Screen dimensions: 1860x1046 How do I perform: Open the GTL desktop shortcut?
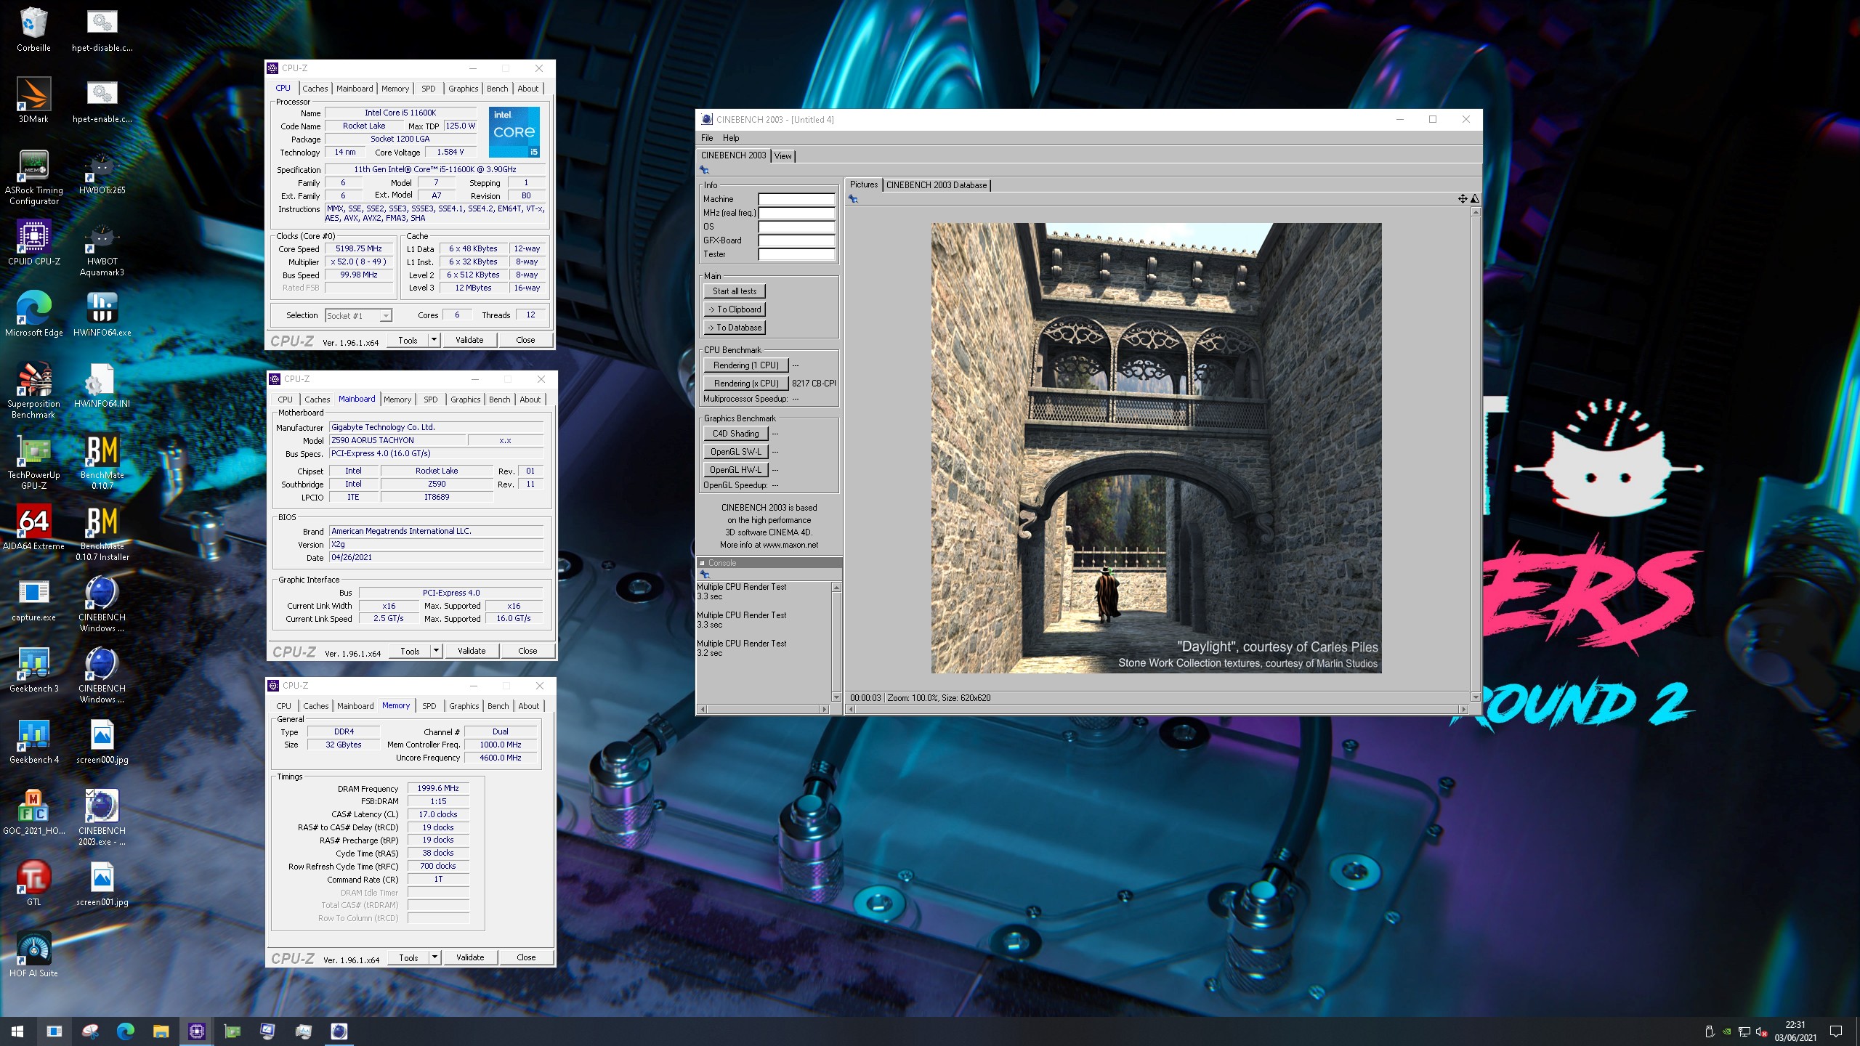click(x=33, y=883)
